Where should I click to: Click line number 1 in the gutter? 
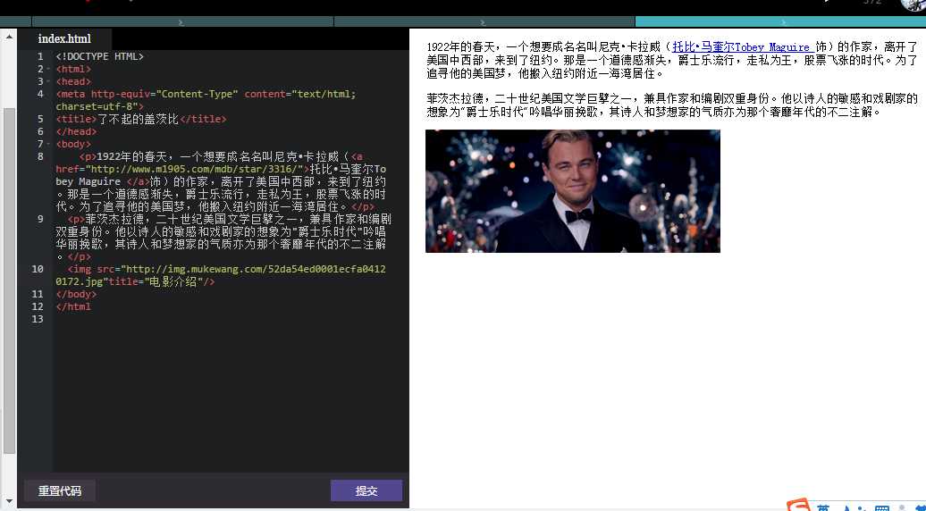click(40, 56)
